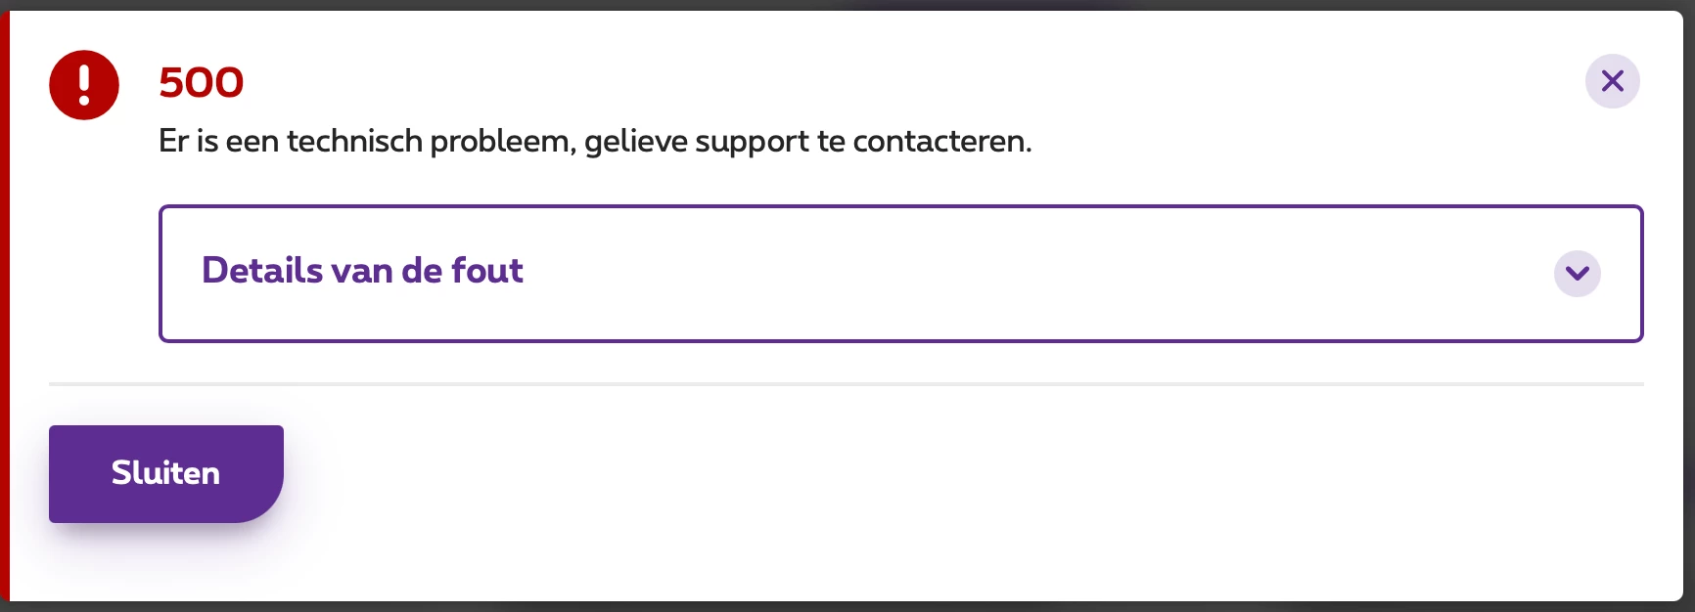
Task: Click the Sluiten button
Action: (166, 473)
